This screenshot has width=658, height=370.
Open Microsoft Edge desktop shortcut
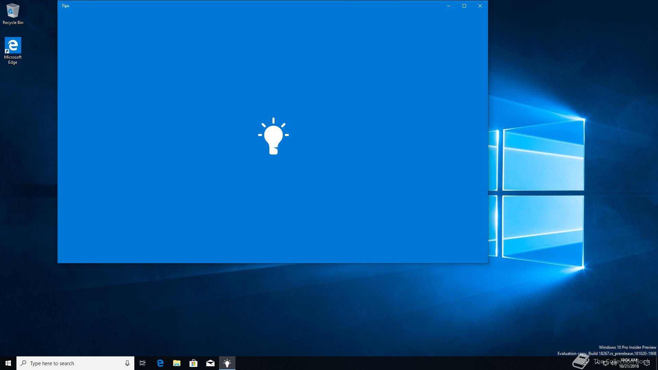click(x=13, y=50)
